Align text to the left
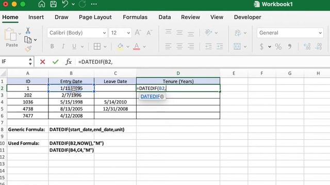The image size is (330, 185). point(169,46)
